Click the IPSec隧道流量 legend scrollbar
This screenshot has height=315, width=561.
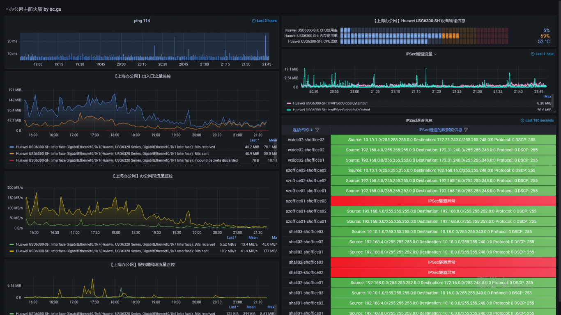pyautogui.click(x=552, y=101)
